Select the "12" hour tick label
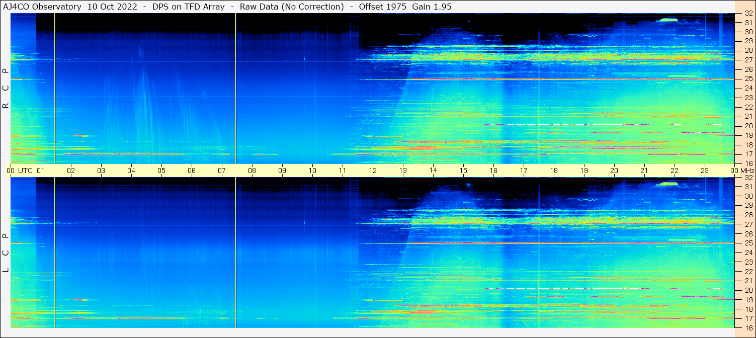The width and height of the screenshot is (756, 338). tap(373, 171)
